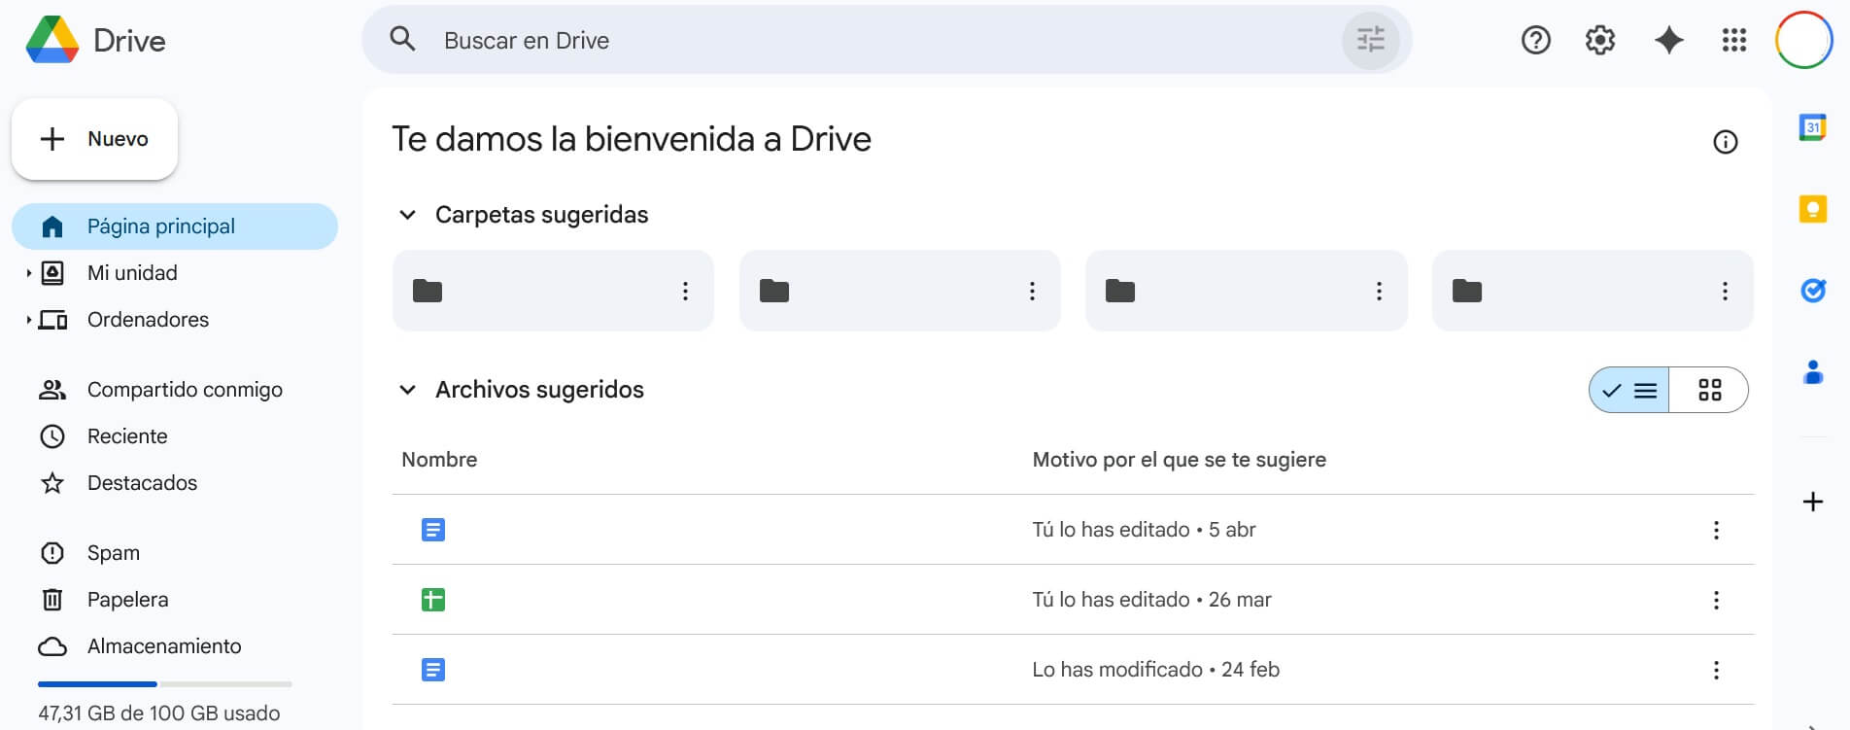Click 'Motivo por el que se te sugiere' header

[1179, 460]
